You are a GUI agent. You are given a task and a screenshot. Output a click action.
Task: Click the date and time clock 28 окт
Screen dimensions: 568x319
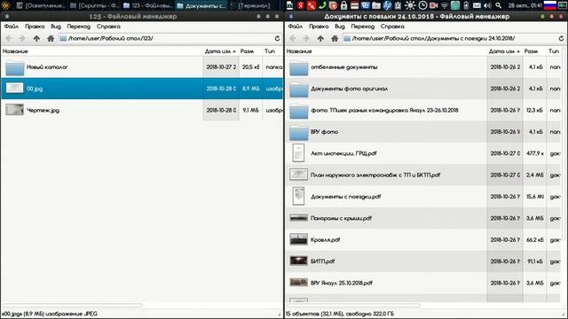pyautogui.click(x=525, y=5)
